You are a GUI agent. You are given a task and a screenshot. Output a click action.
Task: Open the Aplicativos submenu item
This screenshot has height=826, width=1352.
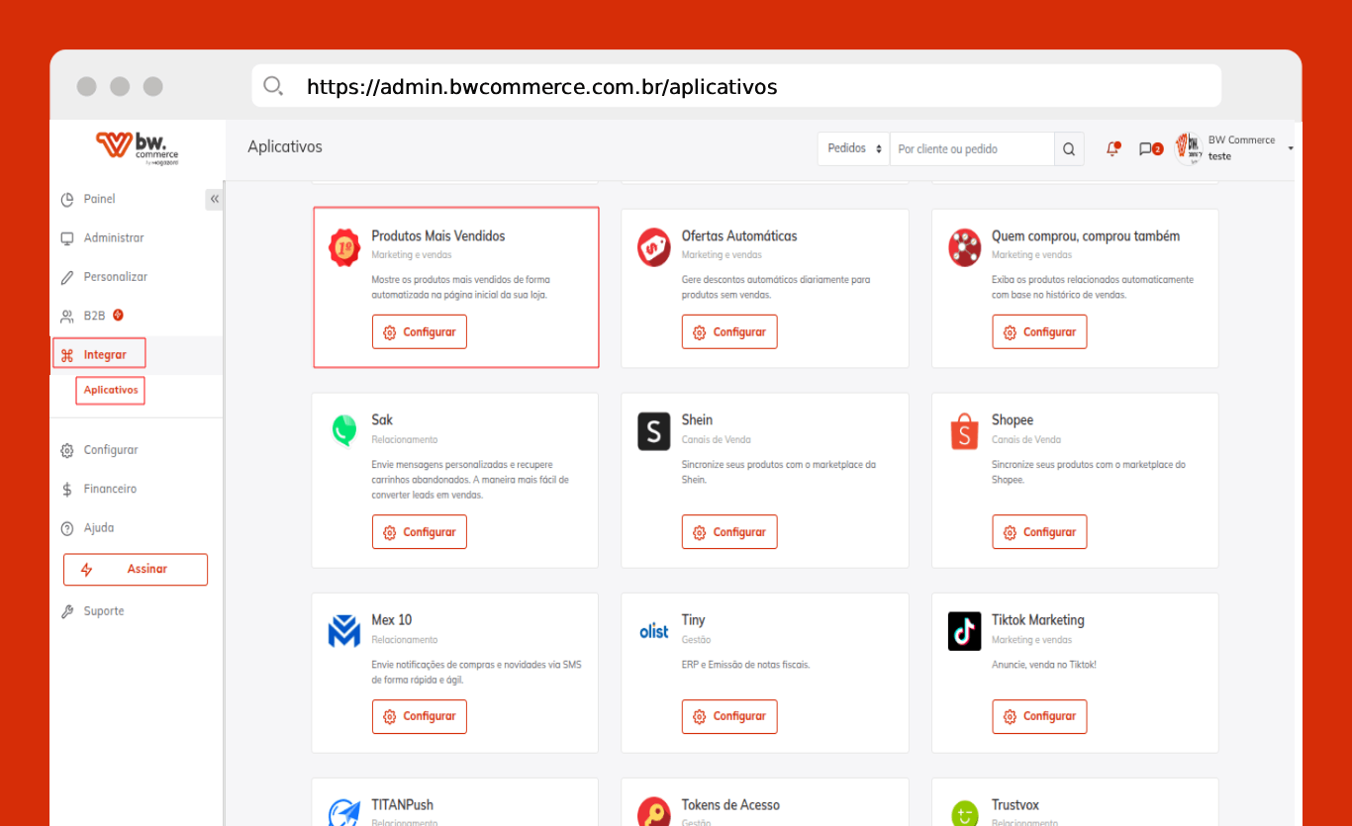pyautogui.click(x=110, y=390)
